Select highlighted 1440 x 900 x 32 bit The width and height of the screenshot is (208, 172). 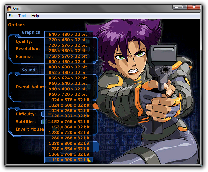(69, 160)
